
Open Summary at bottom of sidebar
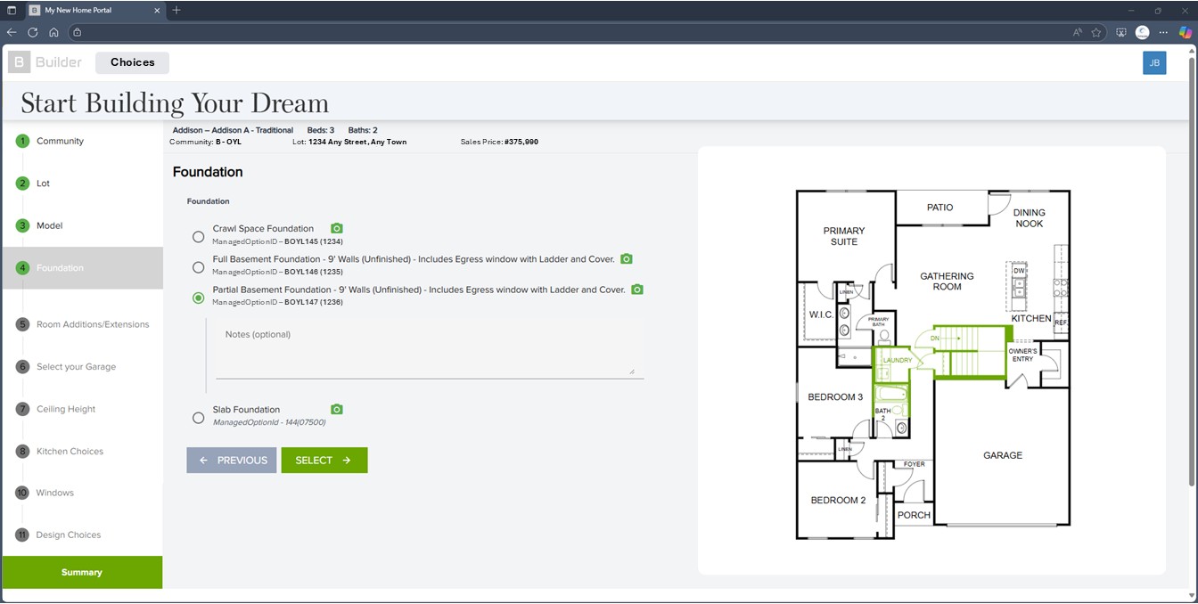coord(82,573)
